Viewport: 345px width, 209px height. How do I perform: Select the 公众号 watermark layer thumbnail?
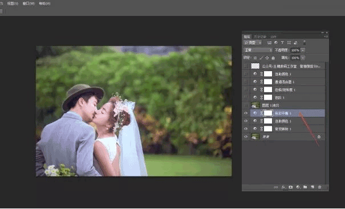point(255,66)
